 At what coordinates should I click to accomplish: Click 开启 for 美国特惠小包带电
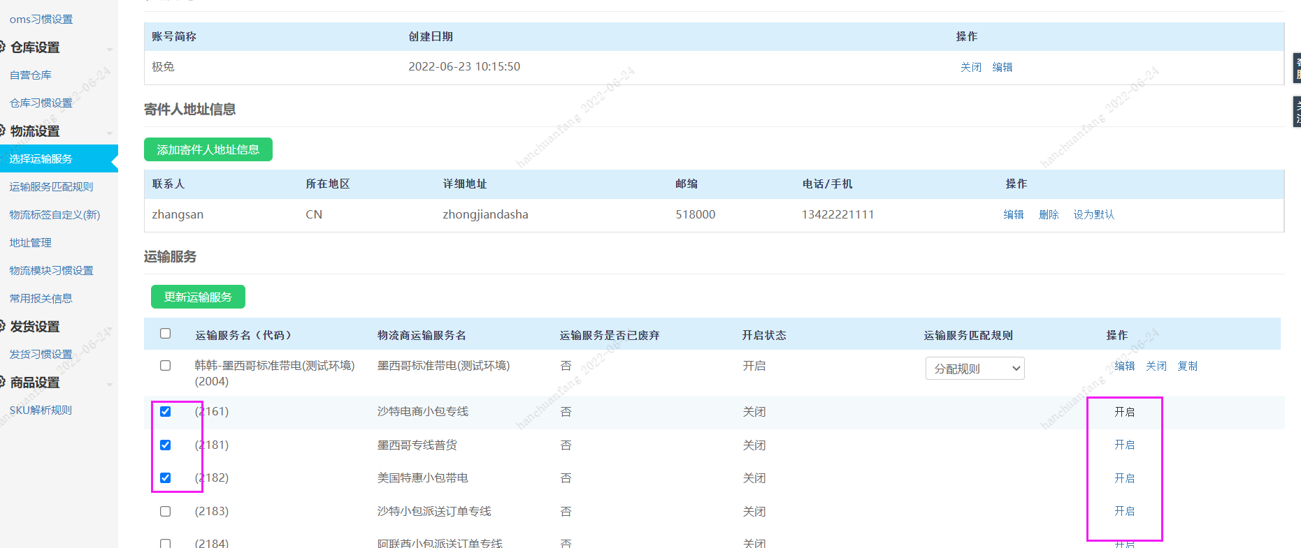pos(1125,479)
